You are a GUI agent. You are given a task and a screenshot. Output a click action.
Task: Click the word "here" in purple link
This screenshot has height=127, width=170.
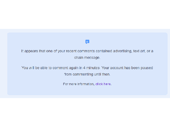click(107, 84)
